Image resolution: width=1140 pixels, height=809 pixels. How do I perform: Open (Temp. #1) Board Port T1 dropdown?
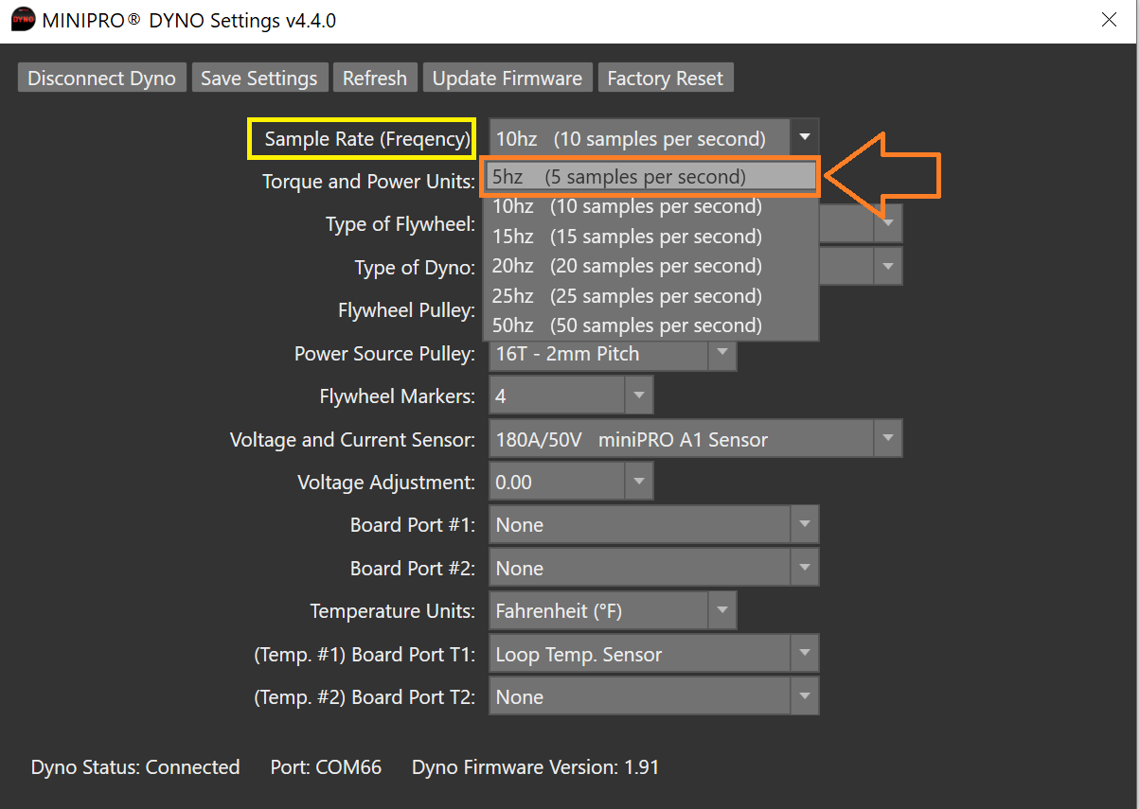[804, 654]
